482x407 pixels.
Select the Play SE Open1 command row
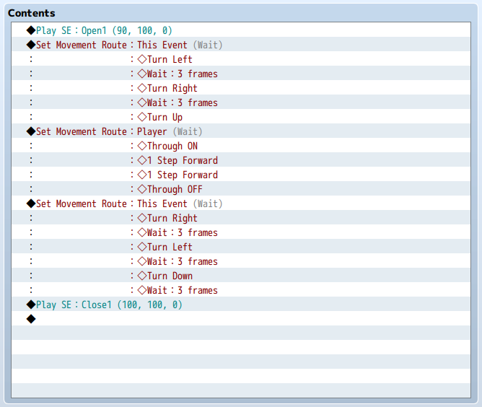pos(104,30)
